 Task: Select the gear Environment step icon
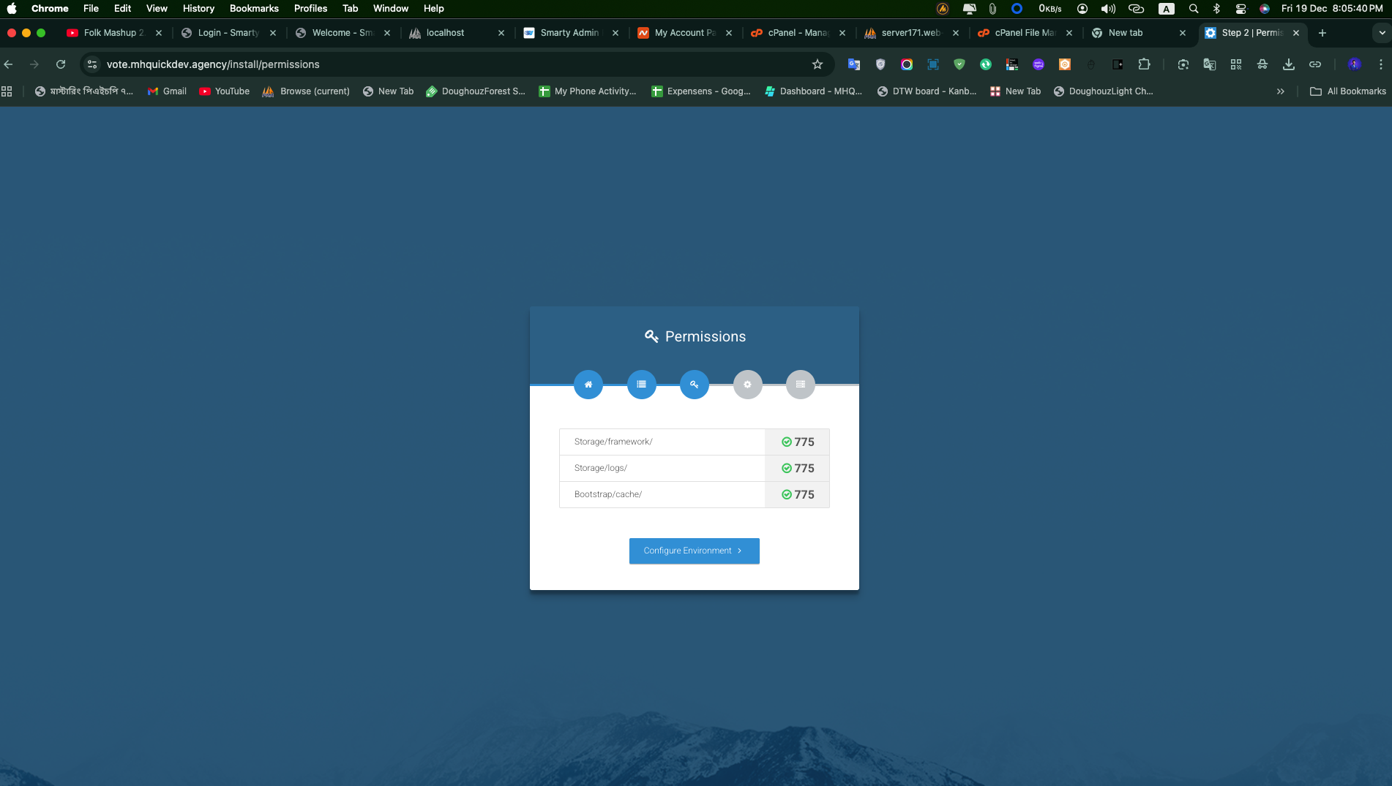pyautogui.click(x=747, y=384)
